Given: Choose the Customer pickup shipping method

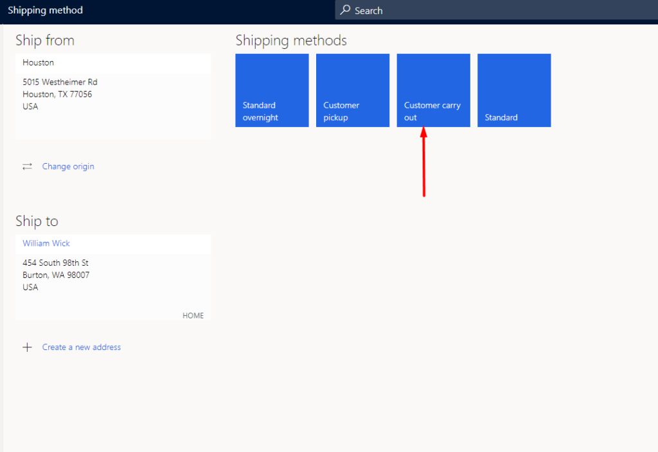Looking at the screenshot, I should [x=353, y=90].
